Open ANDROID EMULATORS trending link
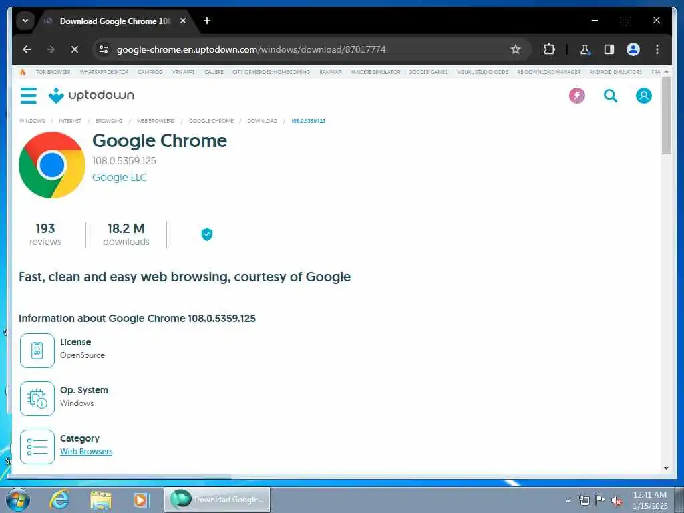The width and height of the screenshot is (684, 513). point(615,72)
